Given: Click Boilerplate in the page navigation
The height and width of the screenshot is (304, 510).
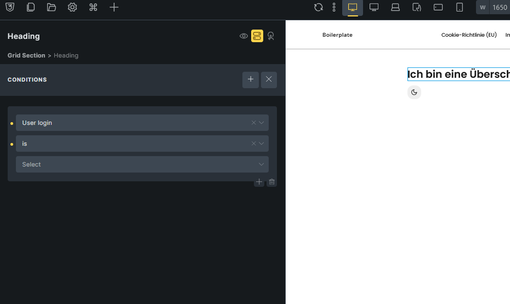Looking at the screenshot, I should [337, 35].
